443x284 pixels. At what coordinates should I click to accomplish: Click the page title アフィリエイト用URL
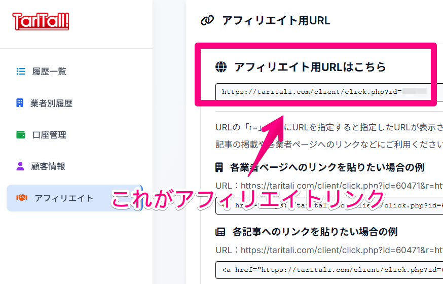[x=276, y=21]
